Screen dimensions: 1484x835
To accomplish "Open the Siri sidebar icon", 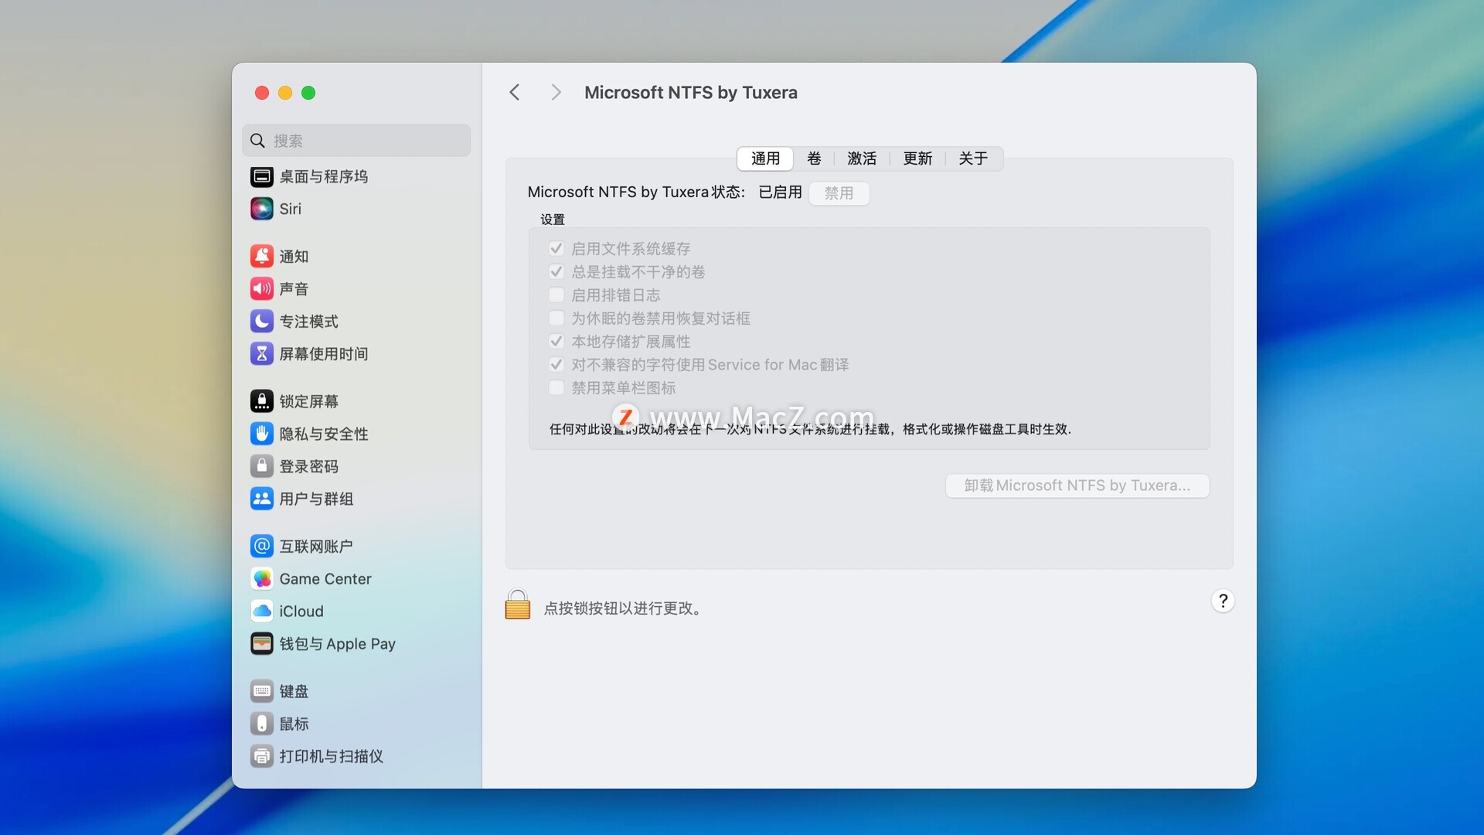I will [262, 209].
